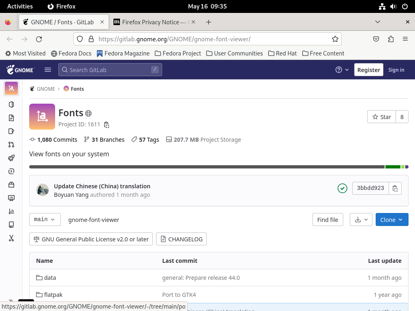
Task: Show site security shield information
Action: click(x=80, y=39)
